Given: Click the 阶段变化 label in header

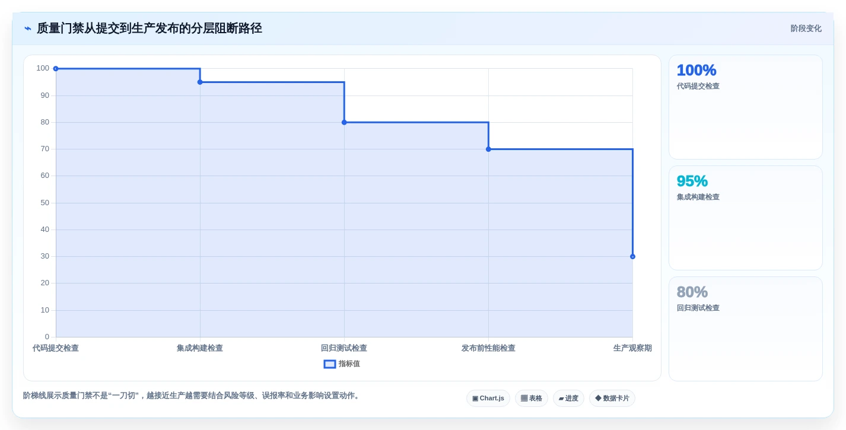Looking at the screenshot, I should [x=806, y=28].
